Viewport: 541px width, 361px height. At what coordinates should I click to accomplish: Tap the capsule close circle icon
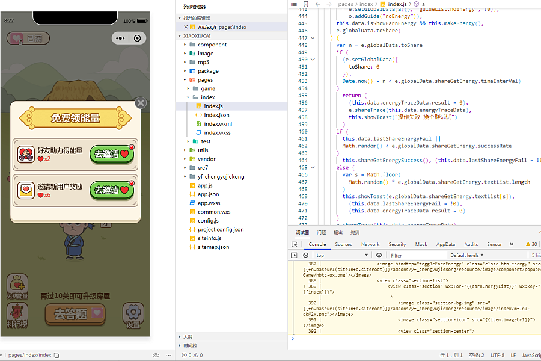click(x=137, y=39)
